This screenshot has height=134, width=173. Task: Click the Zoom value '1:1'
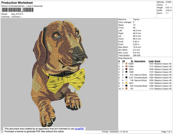tap(167, 13)
